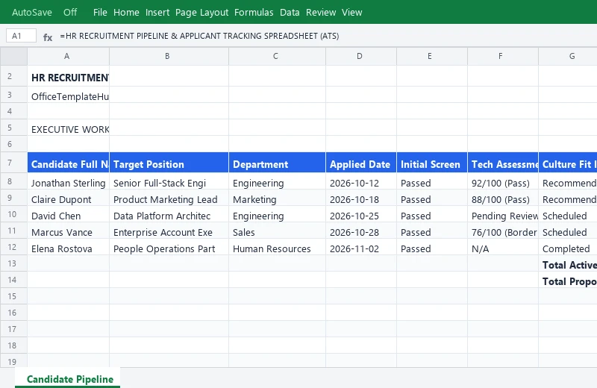
Task: Click the 92/100 (Pass) cell
Action: (x=503, y=181)
